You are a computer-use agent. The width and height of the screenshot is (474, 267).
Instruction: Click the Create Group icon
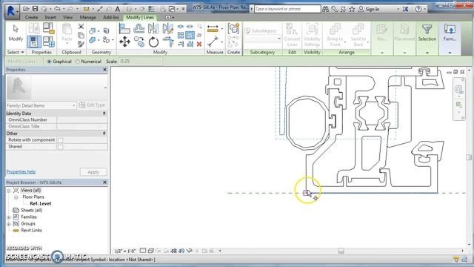coord(234,29)
